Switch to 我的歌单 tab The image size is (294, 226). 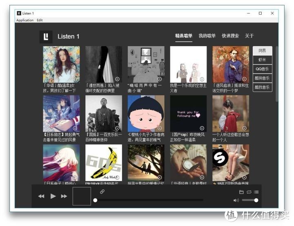tap(207, 36)
